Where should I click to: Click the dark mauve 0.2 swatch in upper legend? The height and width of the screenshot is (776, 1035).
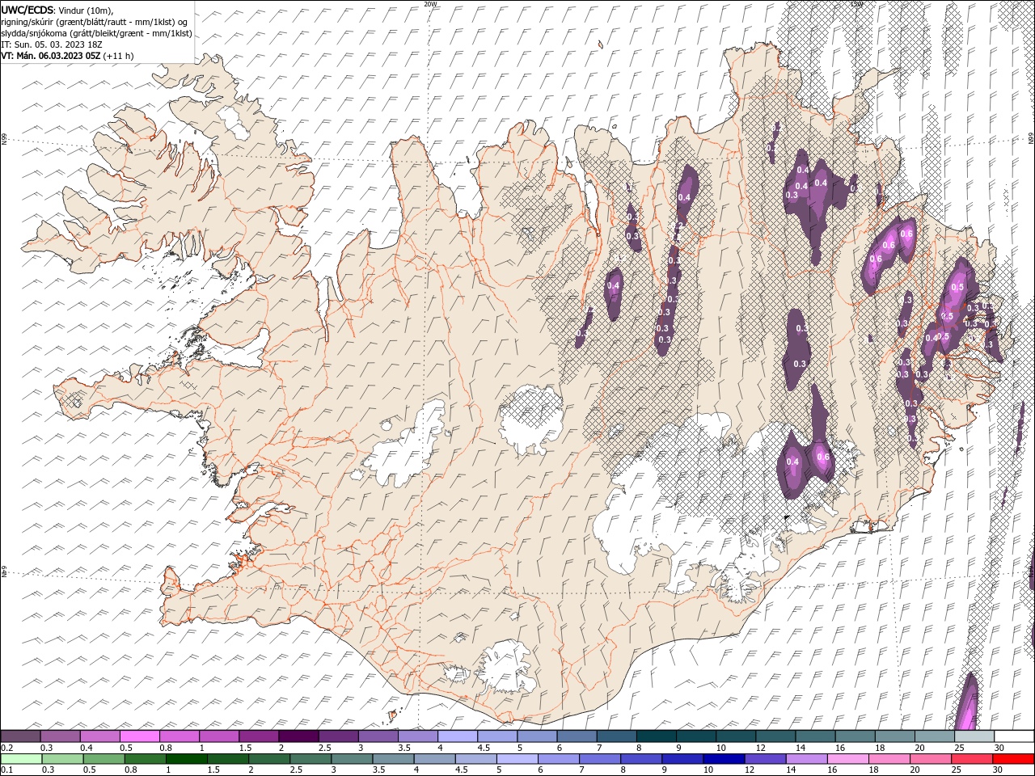coord(20,736)
